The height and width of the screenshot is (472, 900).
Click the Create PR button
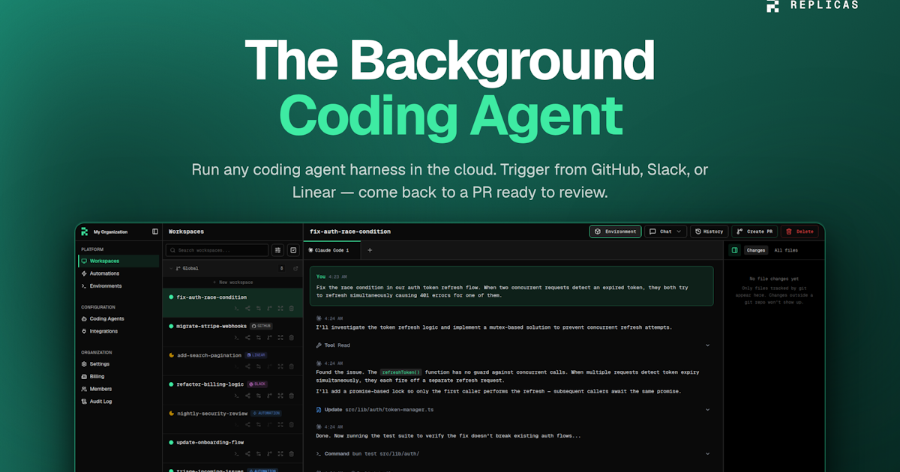click(x=754, y=232)
